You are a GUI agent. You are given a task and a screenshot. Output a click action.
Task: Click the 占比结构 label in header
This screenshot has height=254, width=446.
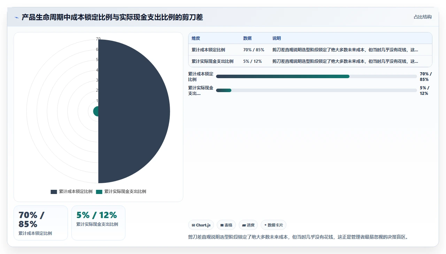[x=423, y=17]
